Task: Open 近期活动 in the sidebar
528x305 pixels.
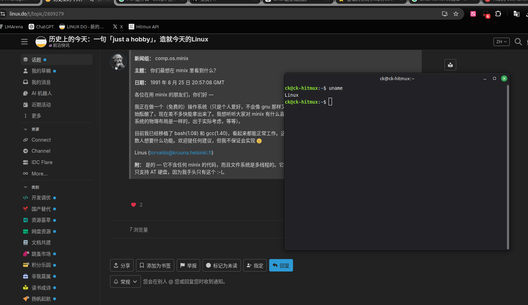Action: tap(57, 105)
